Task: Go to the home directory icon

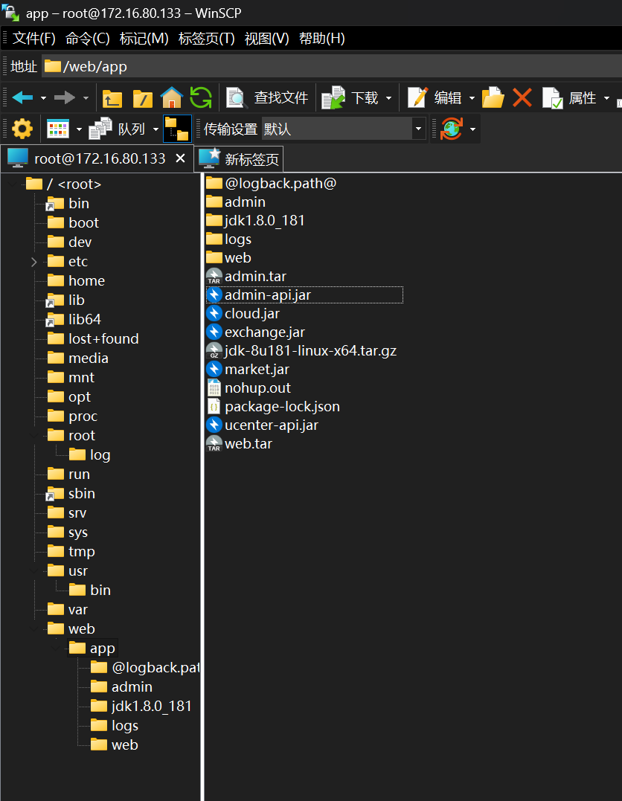Action: coord(172,97)
